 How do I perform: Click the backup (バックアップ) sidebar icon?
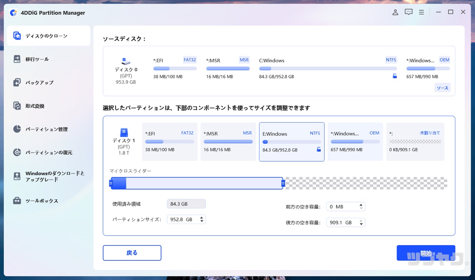(17, 83)
